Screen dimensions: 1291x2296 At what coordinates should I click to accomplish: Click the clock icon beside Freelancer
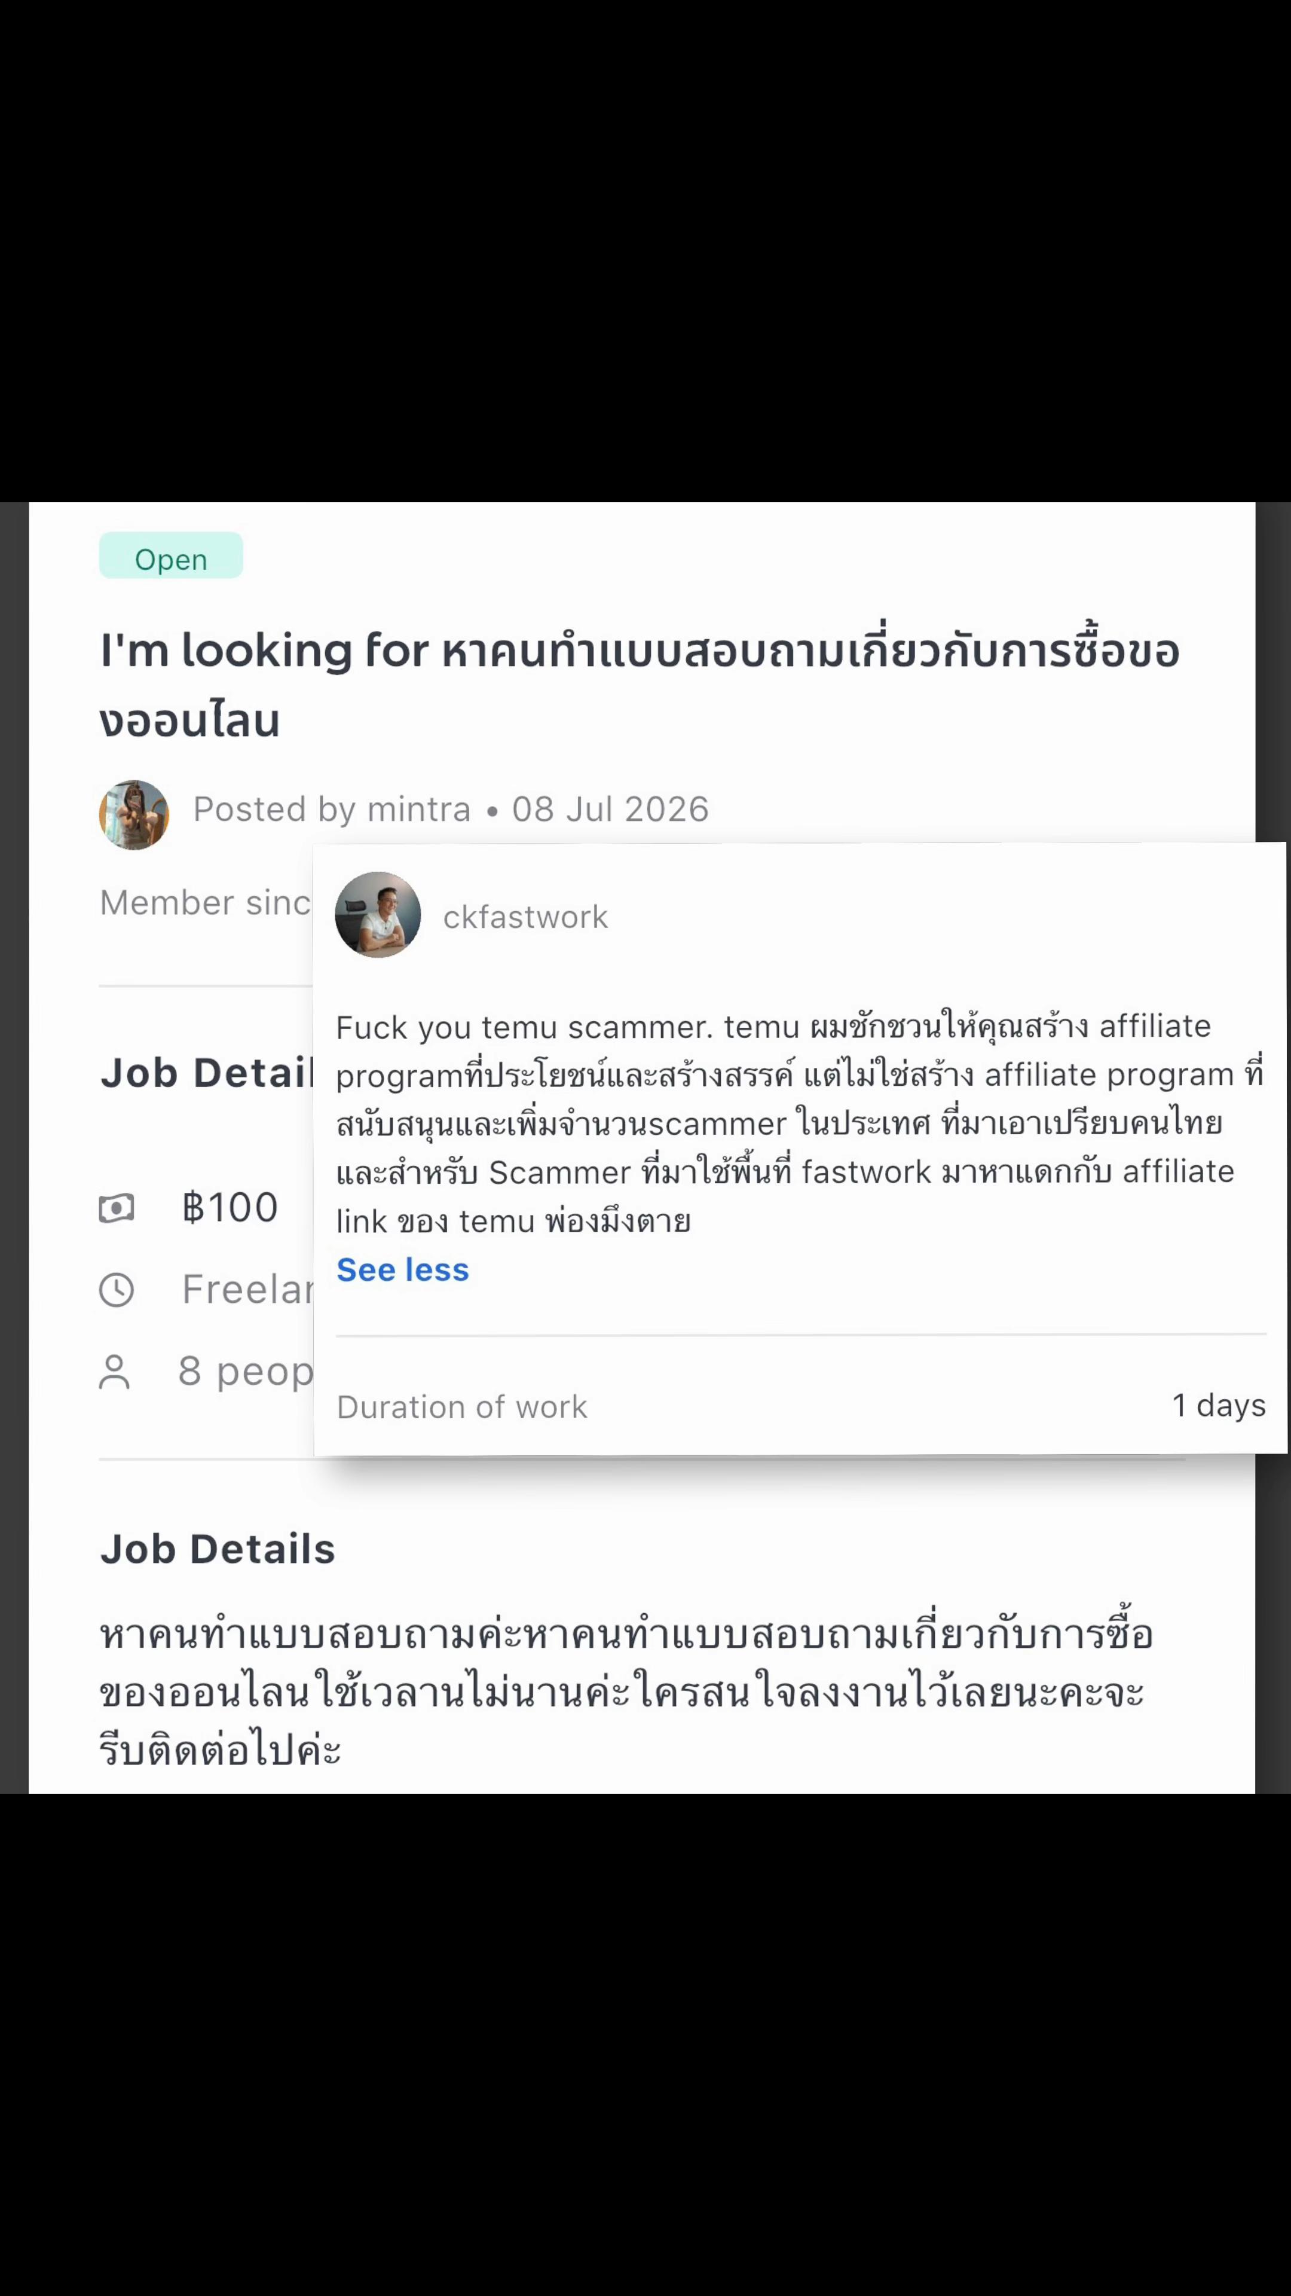(x=116, y=1290)
